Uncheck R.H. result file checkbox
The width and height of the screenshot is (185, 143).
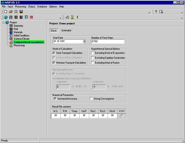pos(65,116)
